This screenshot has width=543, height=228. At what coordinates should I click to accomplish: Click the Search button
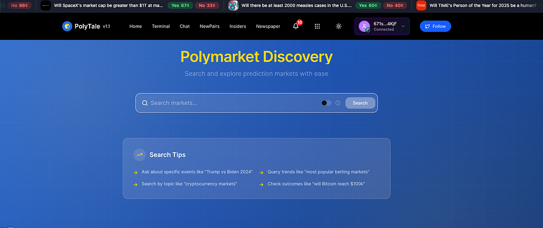[x=360, y=103]
